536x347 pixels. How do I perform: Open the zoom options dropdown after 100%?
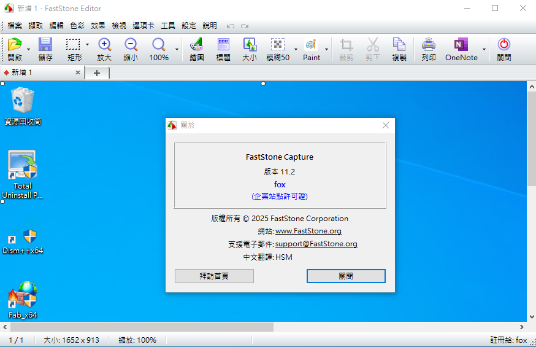point(177,49)
